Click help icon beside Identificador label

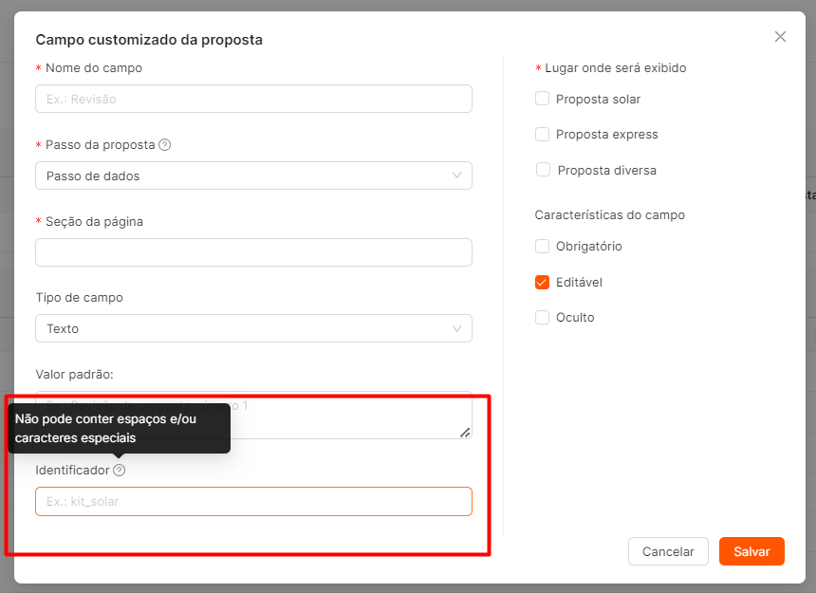(x=120, y=471)
